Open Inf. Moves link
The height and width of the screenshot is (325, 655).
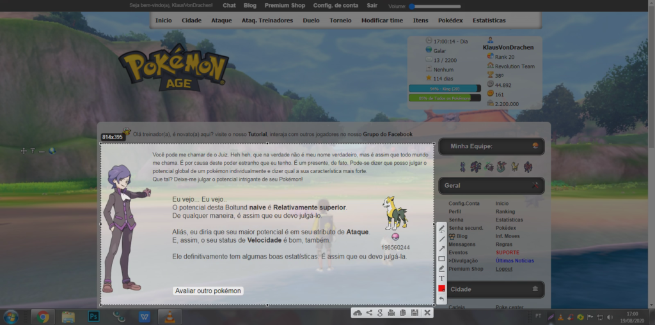pos(507,236)
